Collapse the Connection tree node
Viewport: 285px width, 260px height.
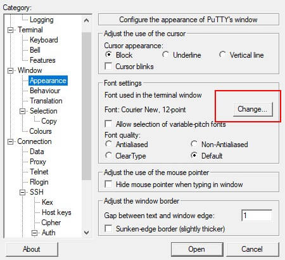[x=10, y=141]
